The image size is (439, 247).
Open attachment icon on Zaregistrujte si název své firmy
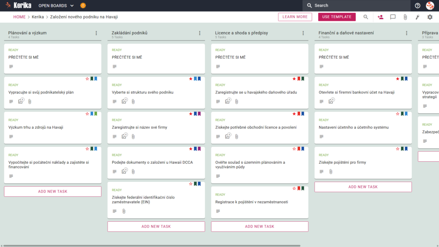point(133,136)
